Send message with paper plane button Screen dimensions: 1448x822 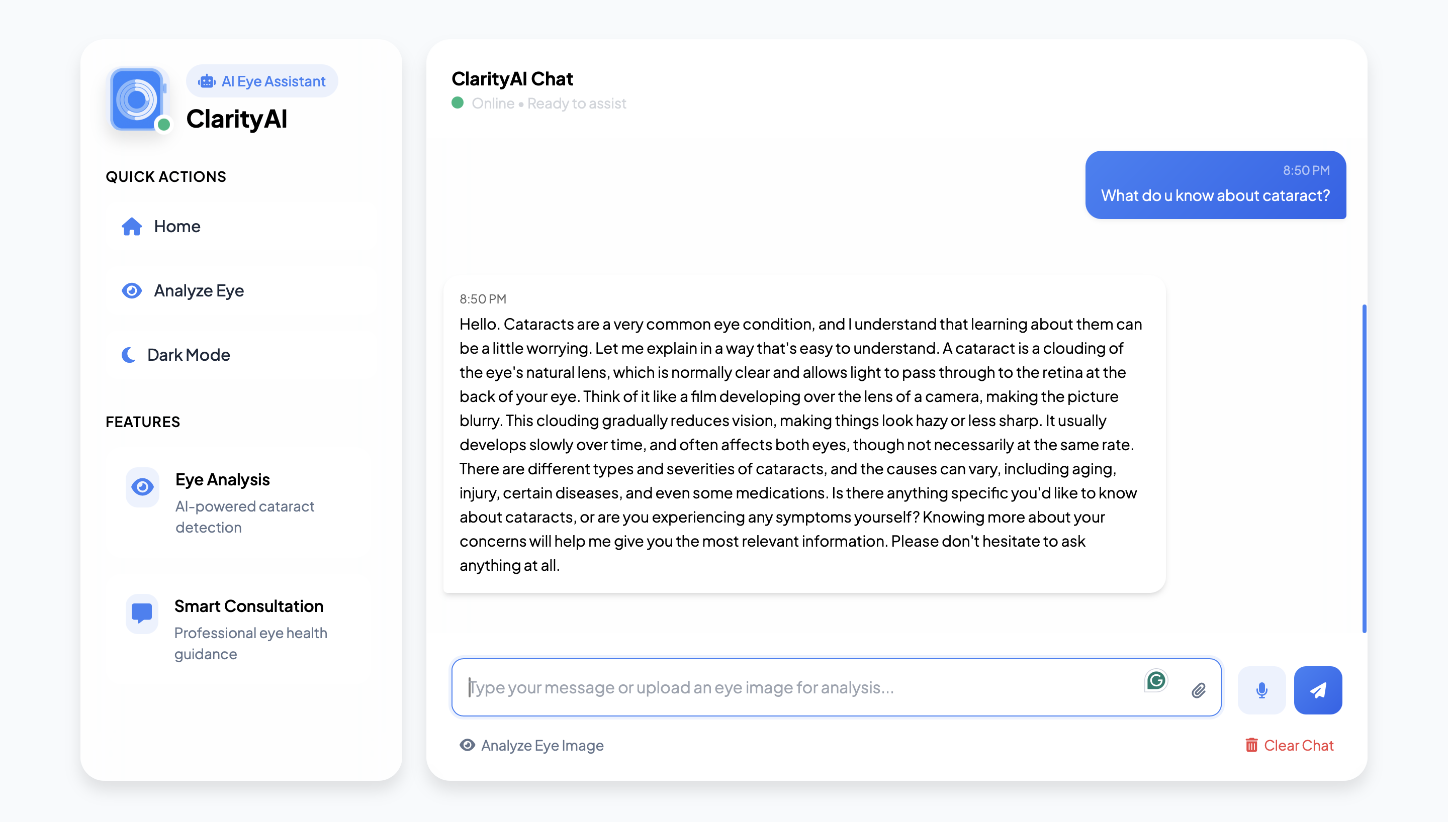click(1318, 690)
